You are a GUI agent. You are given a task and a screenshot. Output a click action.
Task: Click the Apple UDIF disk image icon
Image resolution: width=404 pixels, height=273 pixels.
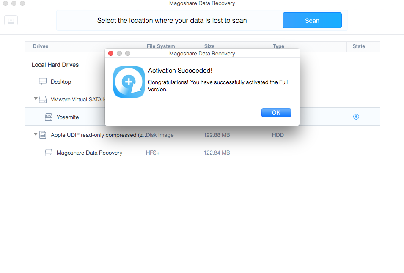[43, 135]
